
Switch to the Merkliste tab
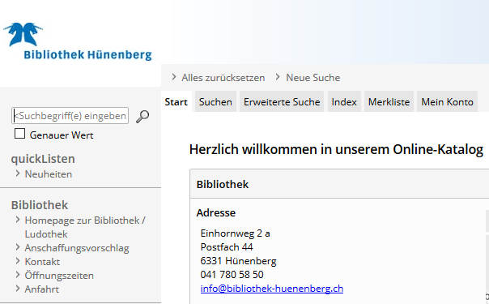coord(389,102)
